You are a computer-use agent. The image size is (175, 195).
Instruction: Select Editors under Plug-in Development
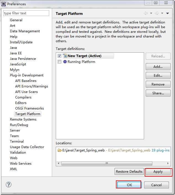[x=21, y=103]
